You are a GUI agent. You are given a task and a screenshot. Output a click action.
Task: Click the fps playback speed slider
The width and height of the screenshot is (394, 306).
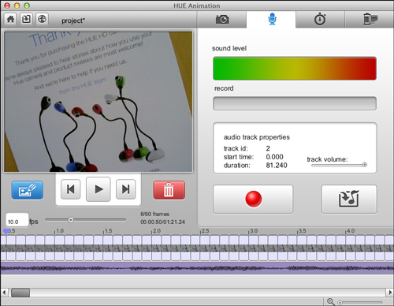pos(85,220)
